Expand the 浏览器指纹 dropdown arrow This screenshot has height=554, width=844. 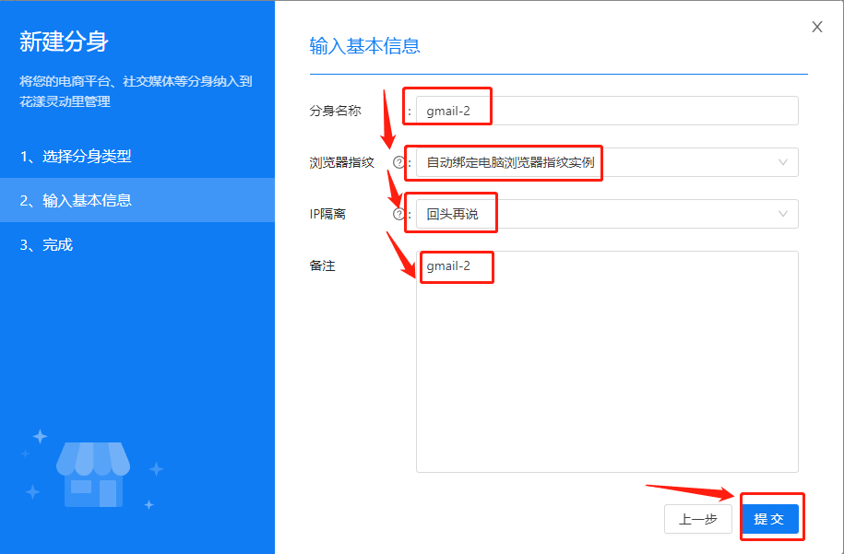pyautogui.click(x=783, y=162)
